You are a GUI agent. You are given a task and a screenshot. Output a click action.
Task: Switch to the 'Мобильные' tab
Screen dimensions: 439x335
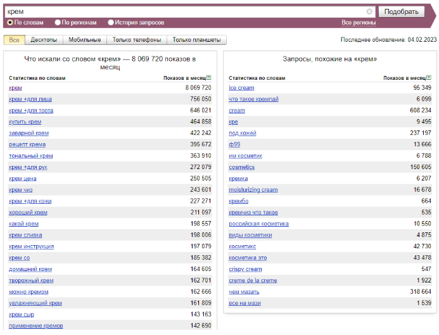click(85, 40)
